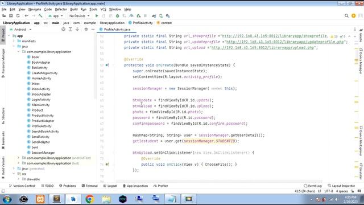Click the updateprofile.php URL link
Screen dimensions: 364x205
click(285, 42)
